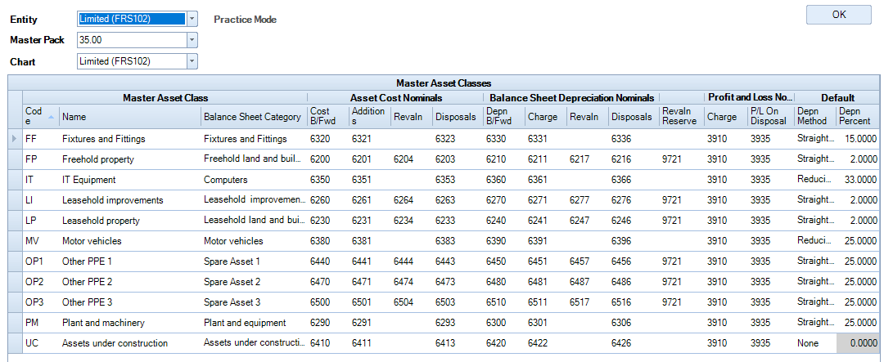The height and width of the screenshot is (362, 884).
Task: Select the Computers balance sheet category cell
Action: coord(254,180)
